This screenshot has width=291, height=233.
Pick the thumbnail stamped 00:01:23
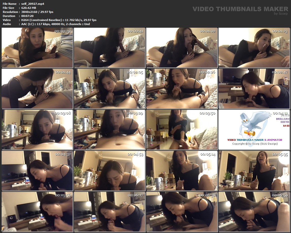pyautogui.click(x=254, y=47)
